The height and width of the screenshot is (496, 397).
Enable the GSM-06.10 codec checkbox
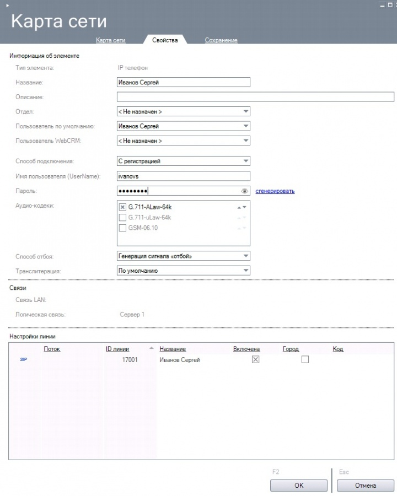pyautogui.click(x=122, y=228)
